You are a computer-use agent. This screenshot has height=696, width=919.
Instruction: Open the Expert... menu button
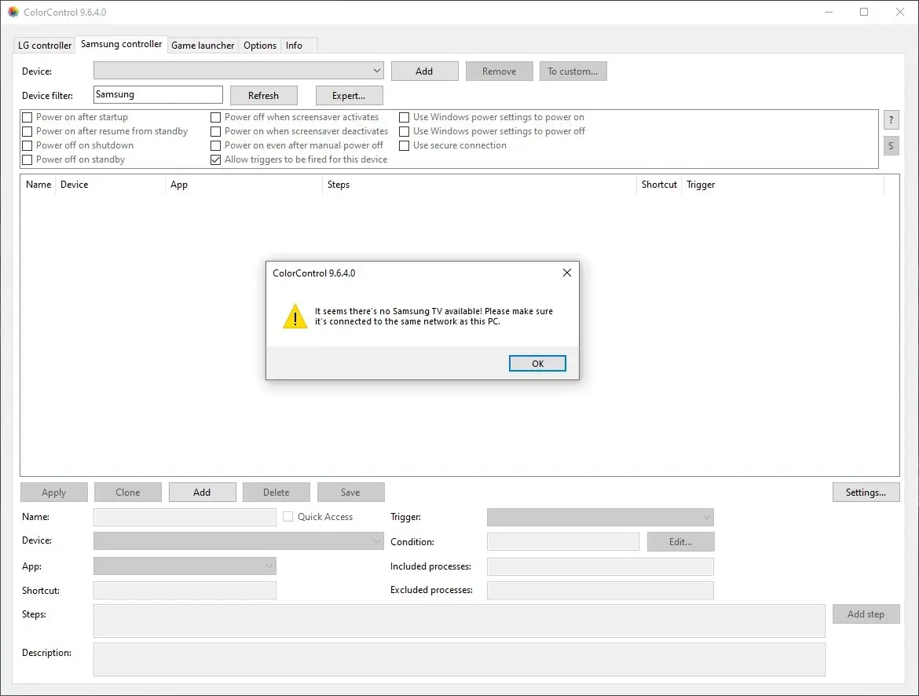click(349, 96)
